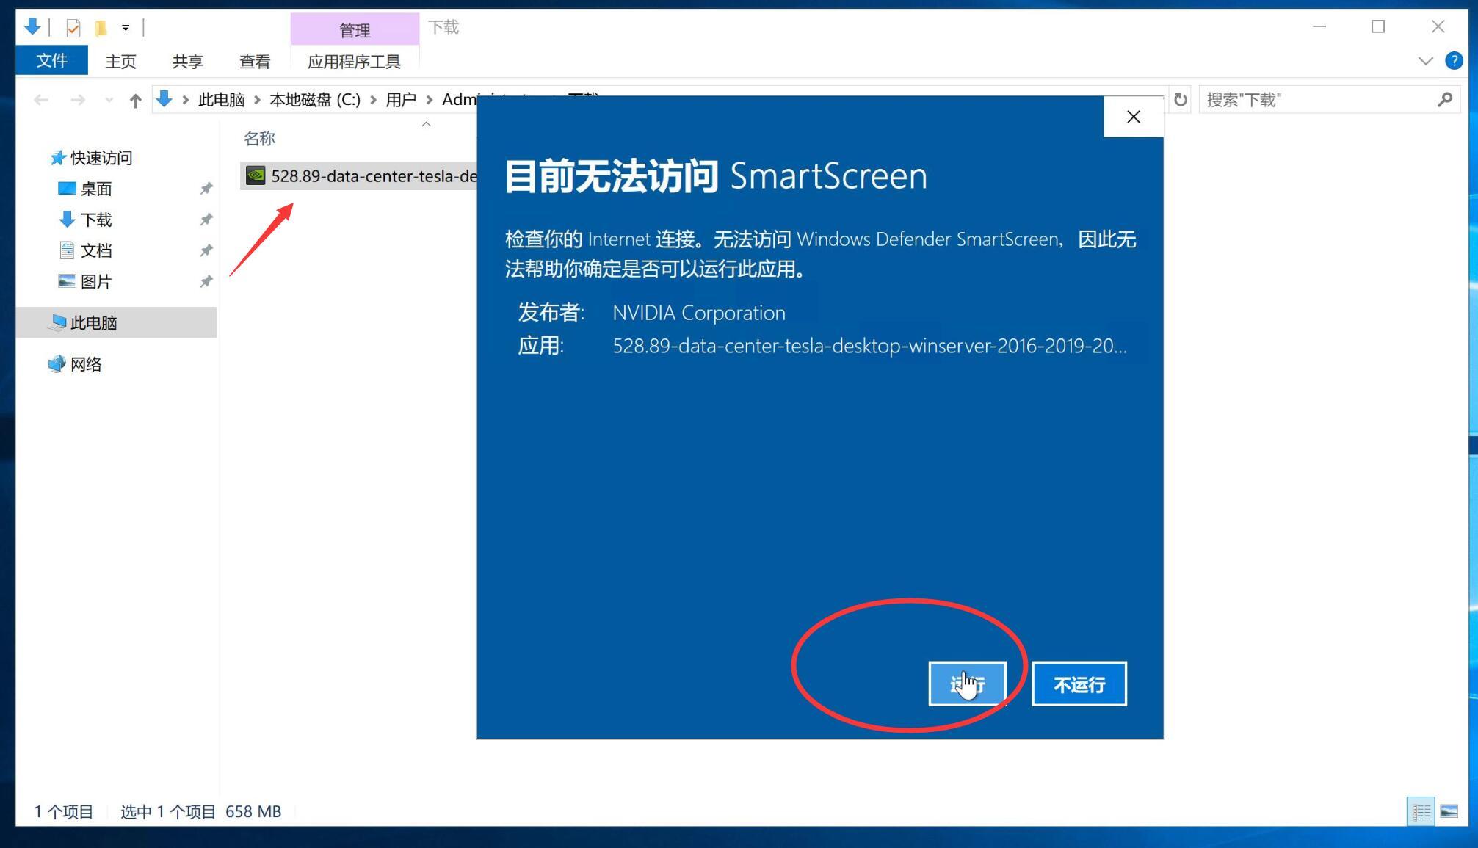
Task: Switch to the 查看 (View) ribbon tab
Action: [255, 61]
